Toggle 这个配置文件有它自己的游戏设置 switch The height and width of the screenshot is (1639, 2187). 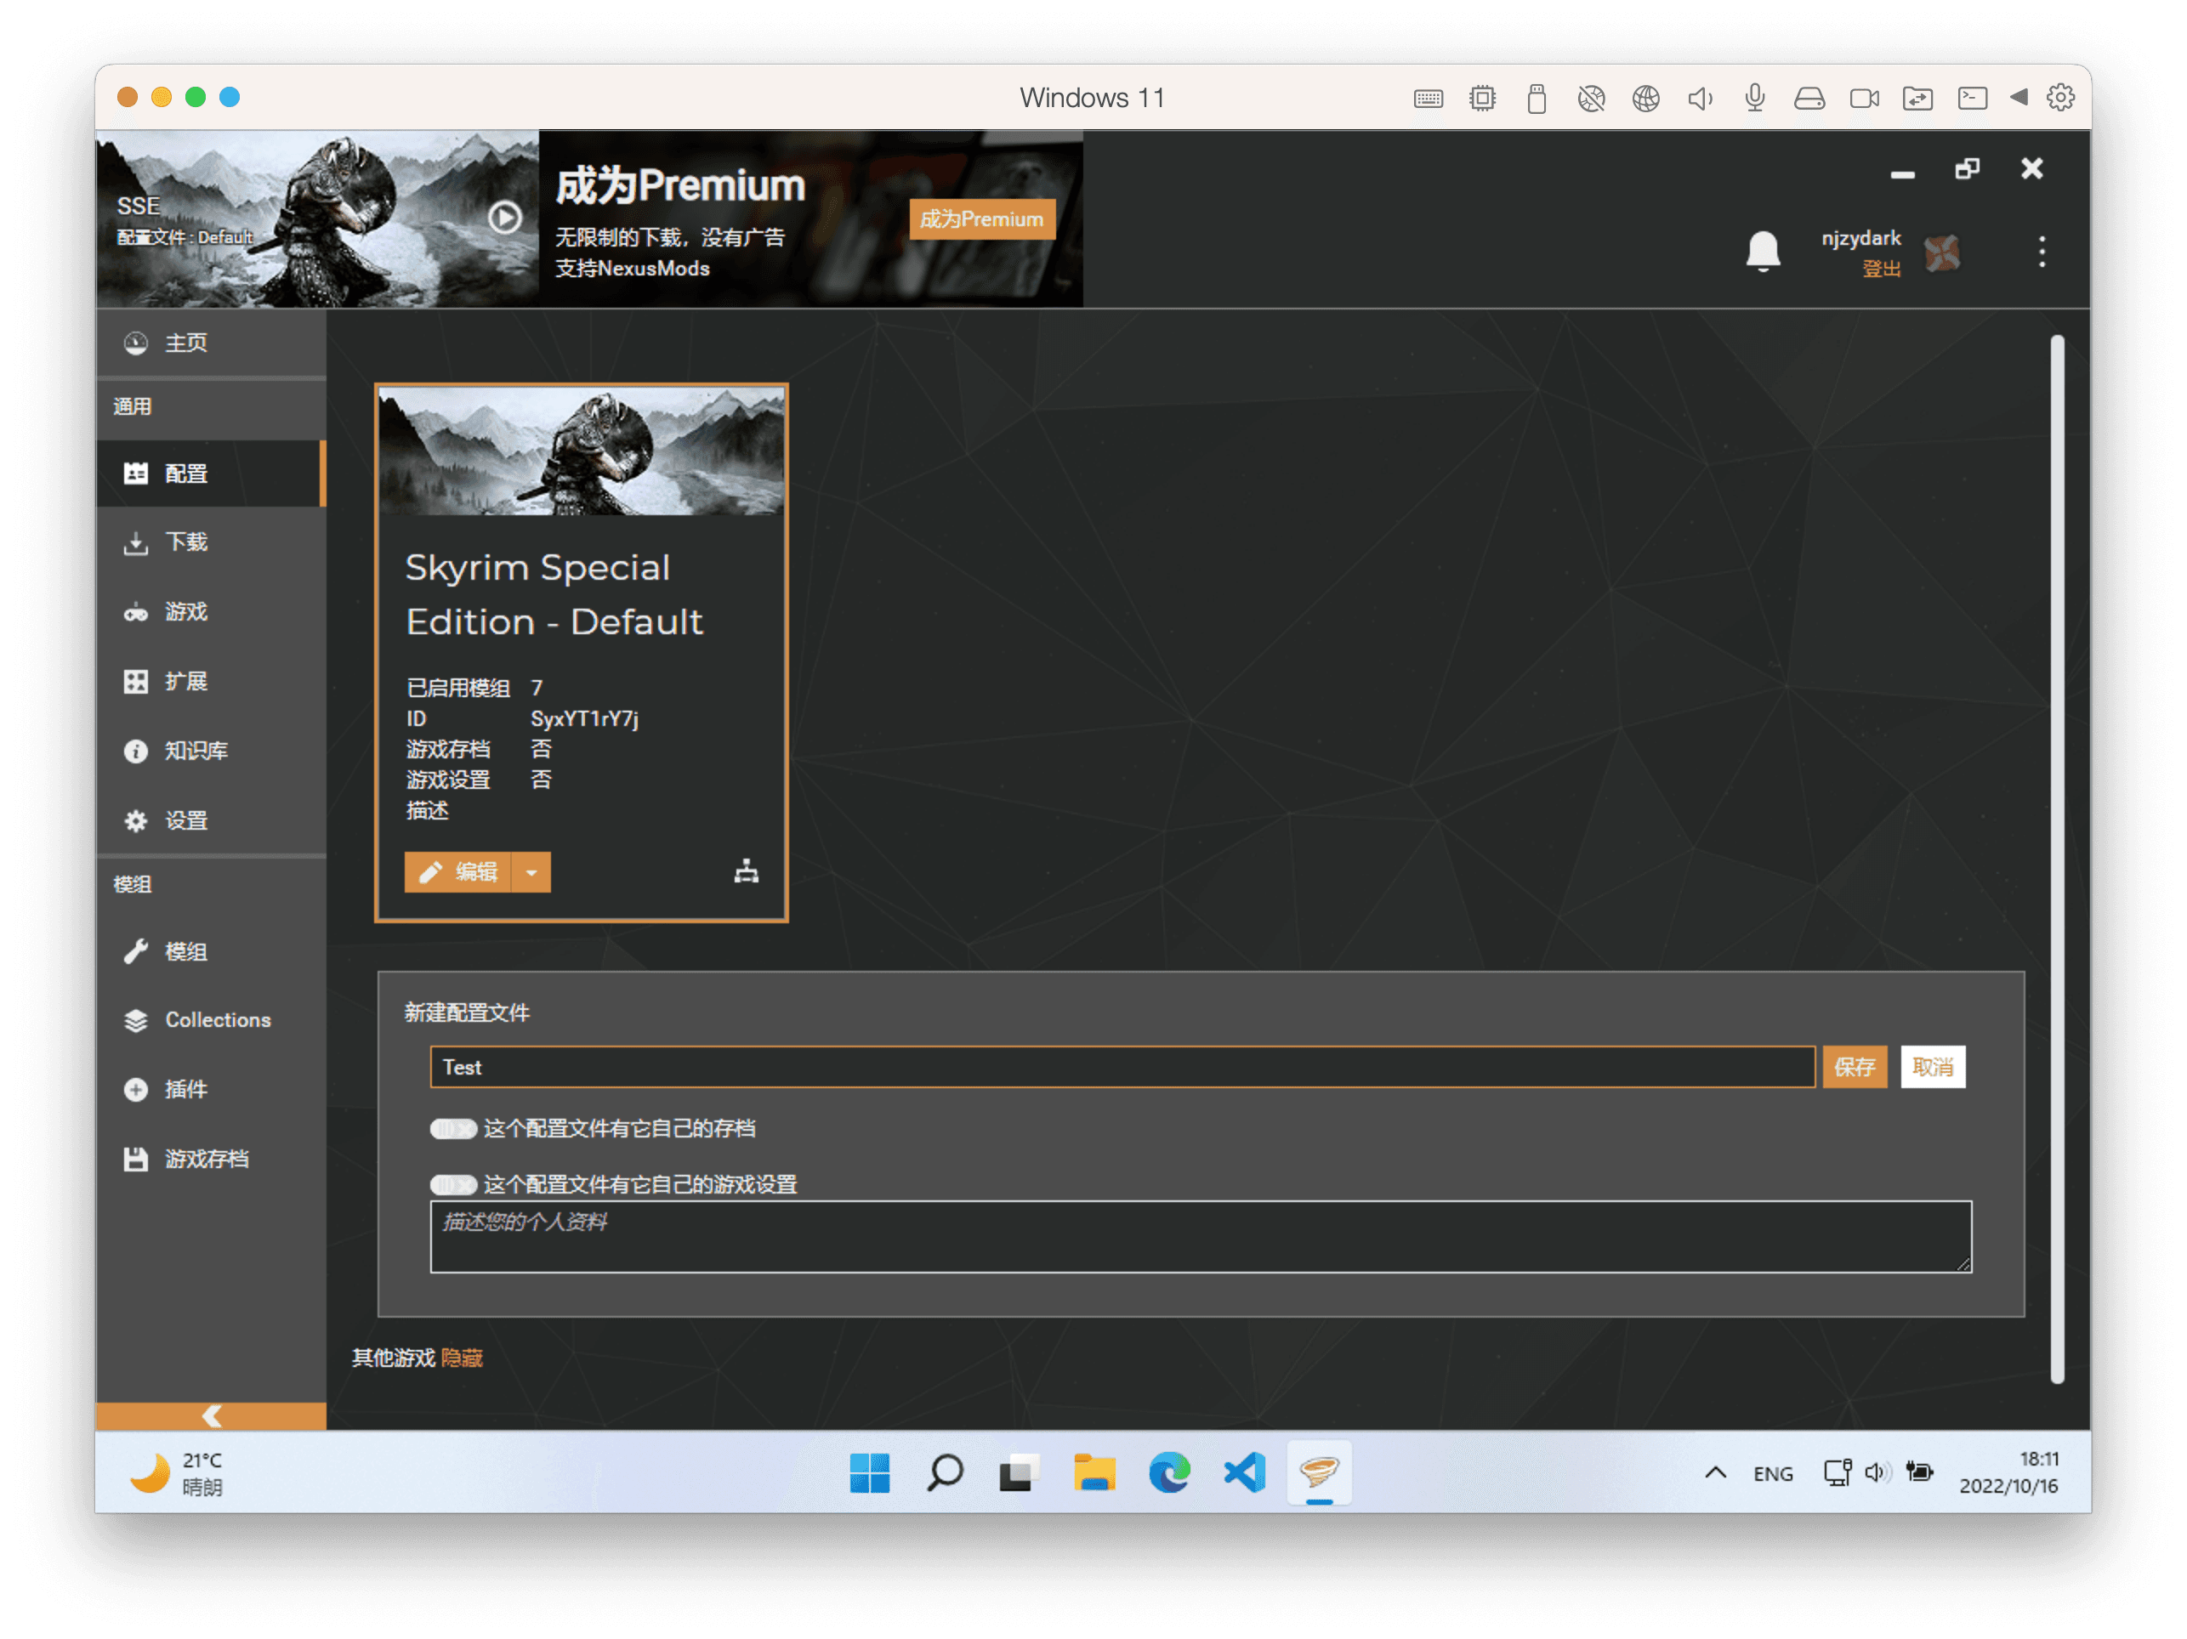tap(452, 1182)
